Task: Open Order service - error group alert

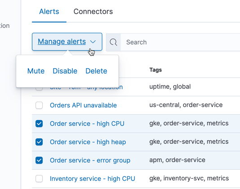Action: (90, 160)
